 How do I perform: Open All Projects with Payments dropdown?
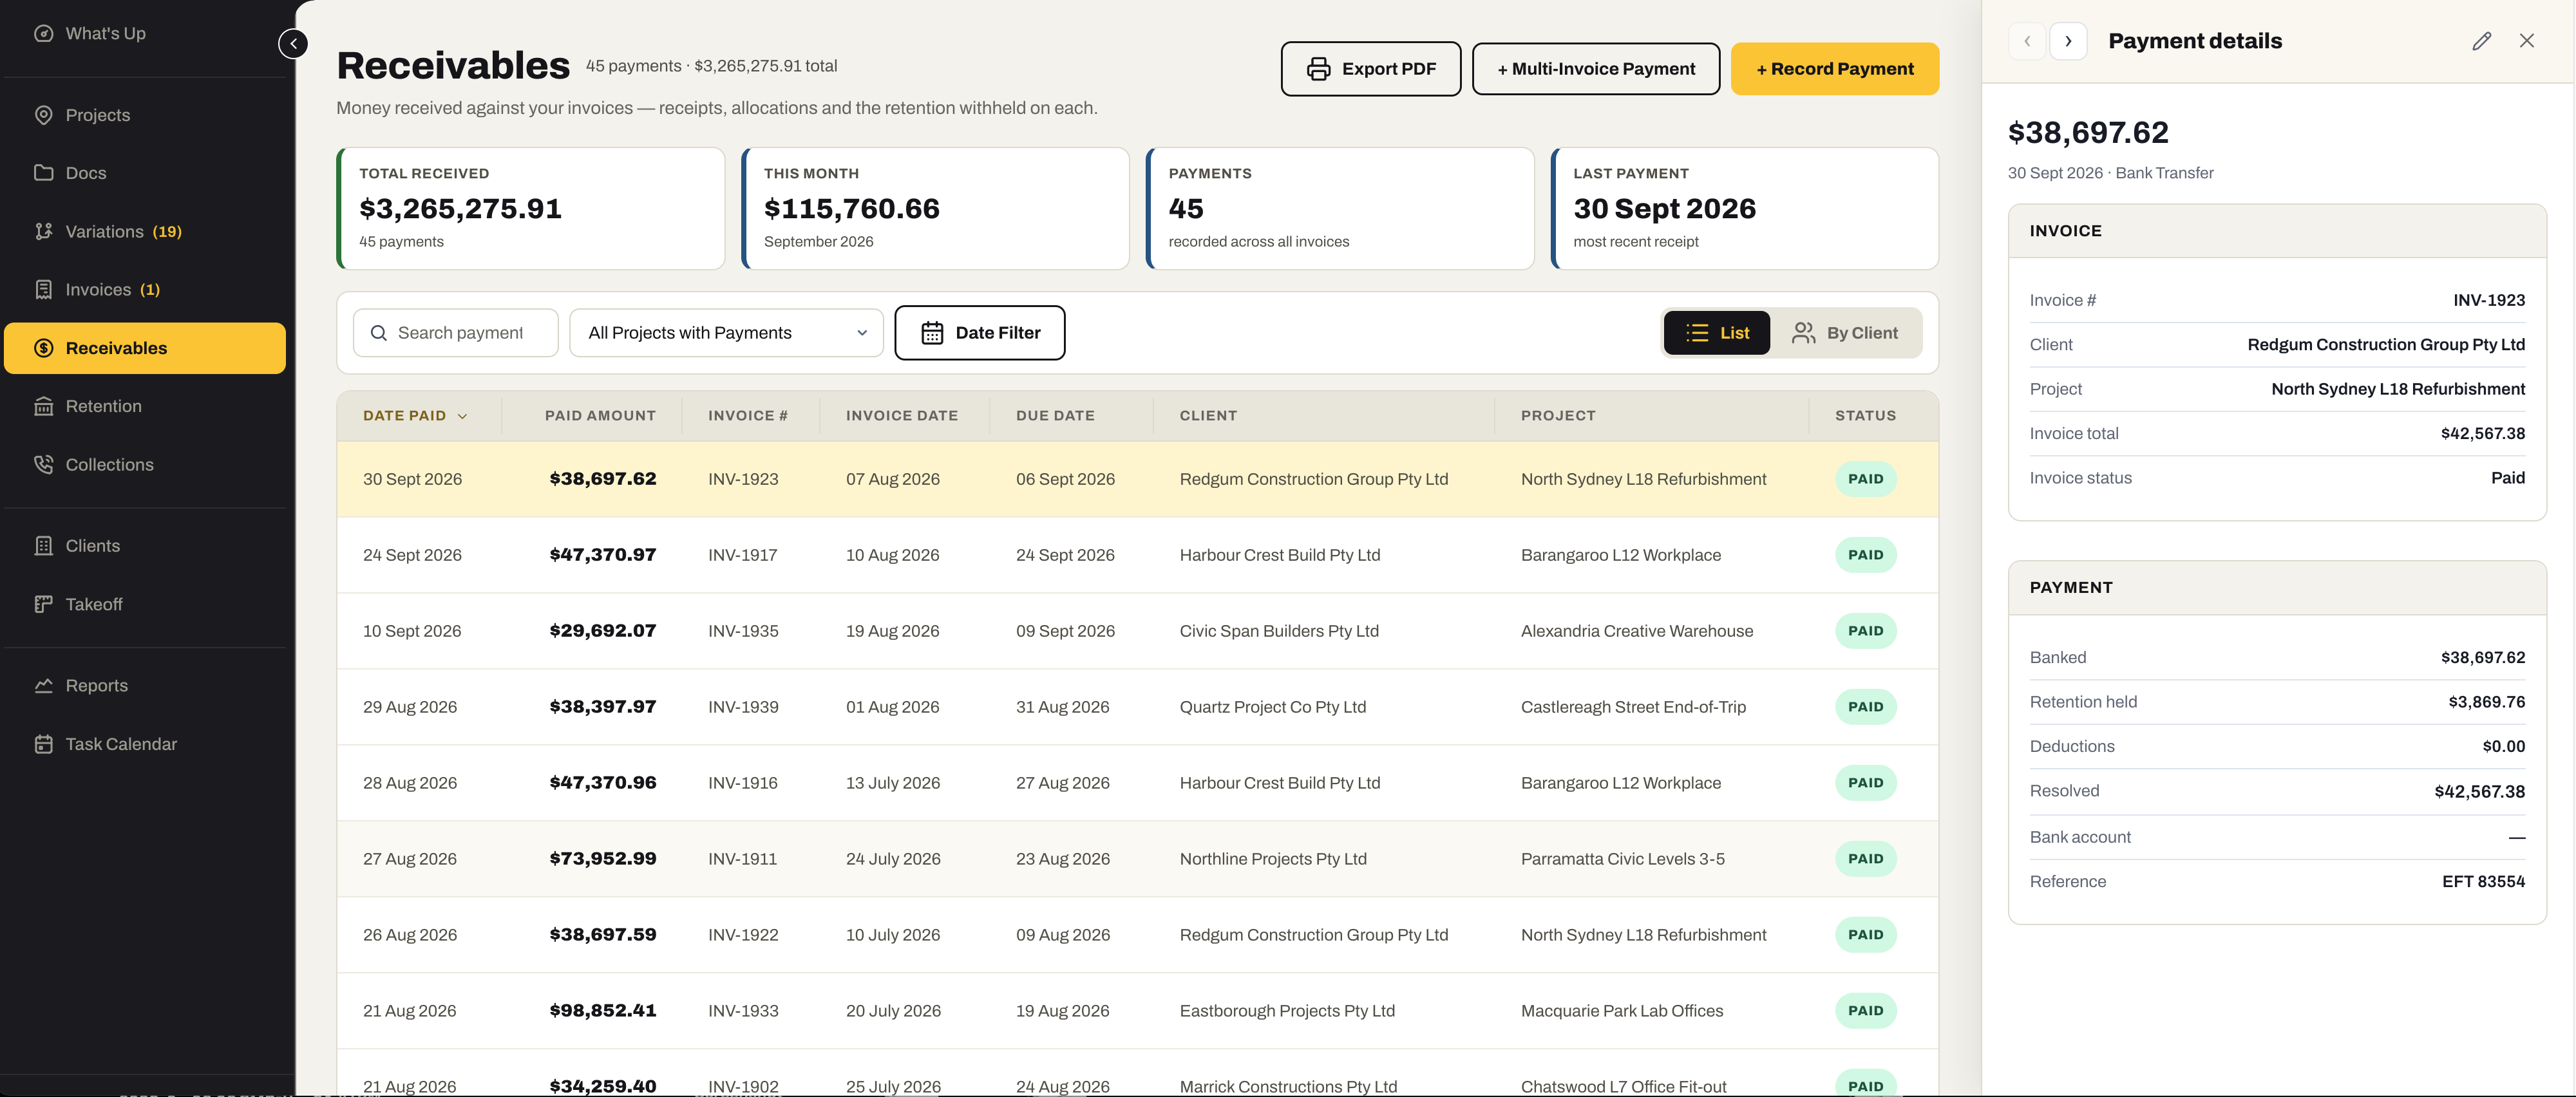[x=727, y=333]
